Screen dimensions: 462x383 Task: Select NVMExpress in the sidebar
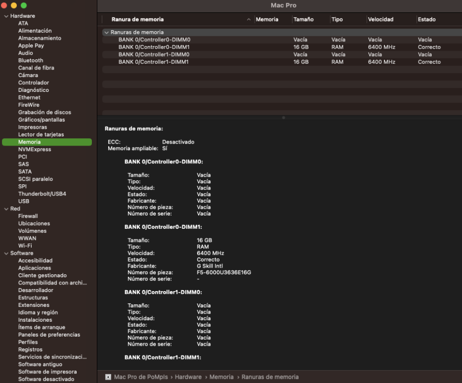pos(35,150)
